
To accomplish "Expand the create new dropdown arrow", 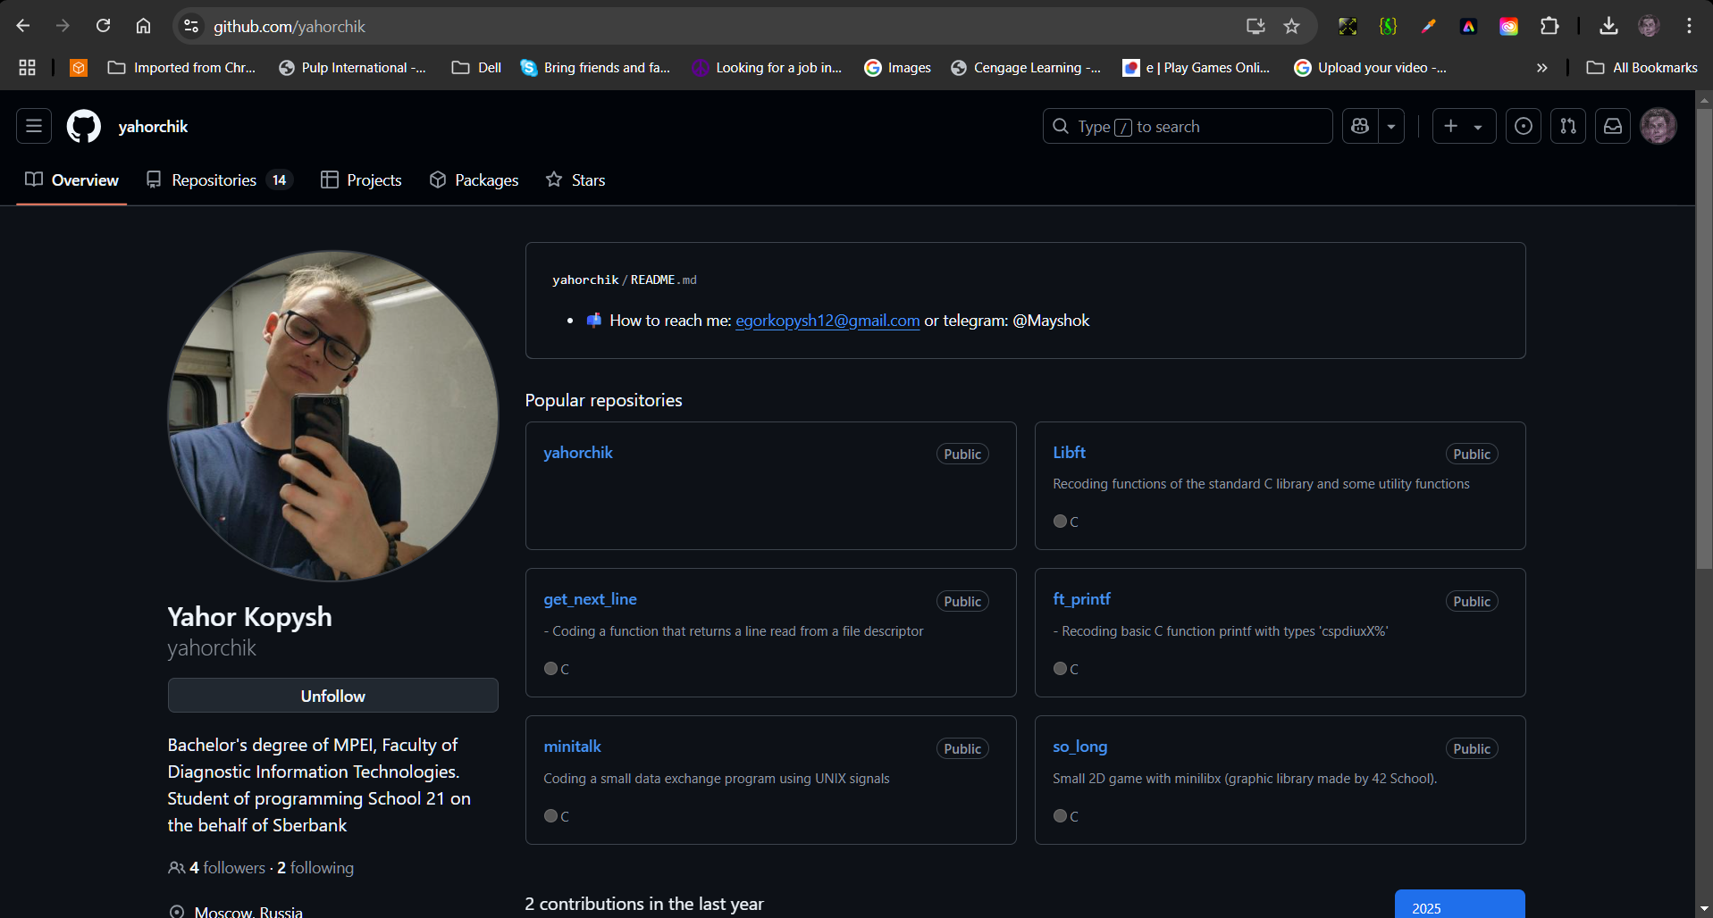I will click(1479, 126).
